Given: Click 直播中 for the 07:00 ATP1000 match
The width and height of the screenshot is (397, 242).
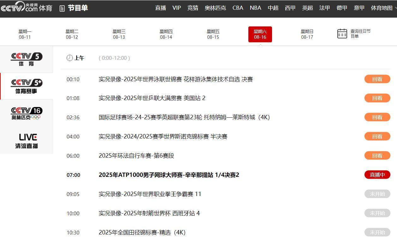Looking at the screenshot, I should pos(377,175).
